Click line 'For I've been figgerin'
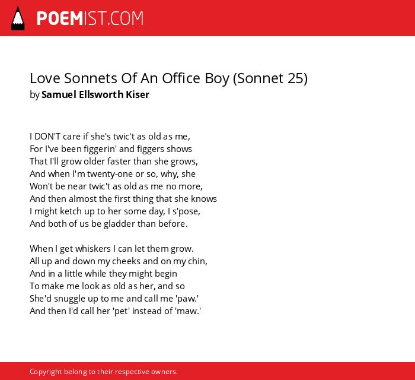The width and height of the screenshot is (415, 380). pyautogui.click(x=111, y=149)
